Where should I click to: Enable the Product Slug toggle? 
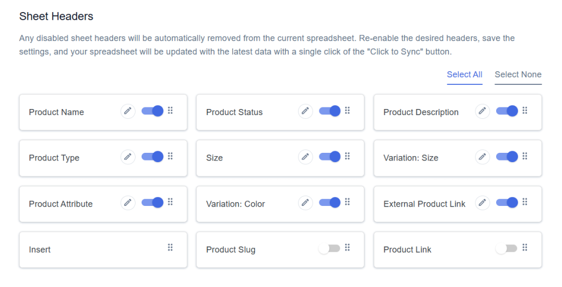click(329, 248)
